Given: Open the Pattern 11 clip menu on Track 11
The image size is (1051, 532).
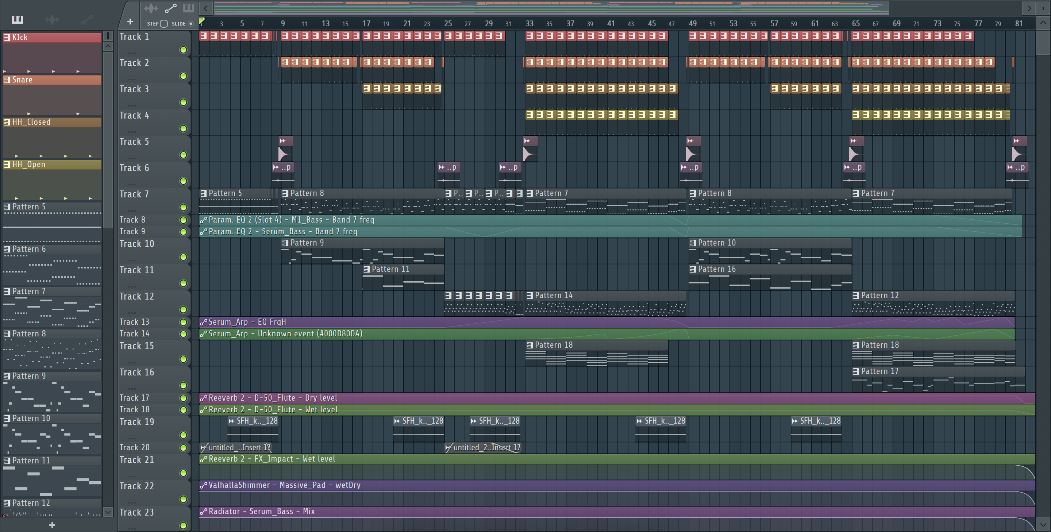Looking at the screenshot, I should [x=366, y=269].
